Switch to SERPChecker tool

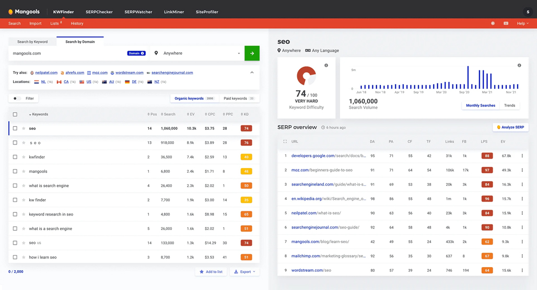(99, 11)
